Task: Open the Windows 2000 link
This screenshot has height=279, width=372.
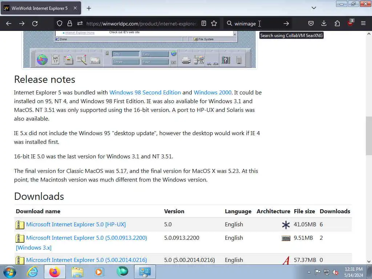Action: (x=213, y=93)
